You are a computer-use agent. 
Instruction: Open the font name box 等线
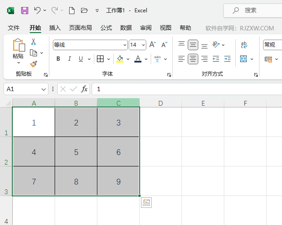click(90, 45)
